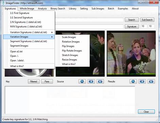Close the ImageFinder window
This screenshot has width=160, height=123.
pyautogui.click(x=154, y=2)
